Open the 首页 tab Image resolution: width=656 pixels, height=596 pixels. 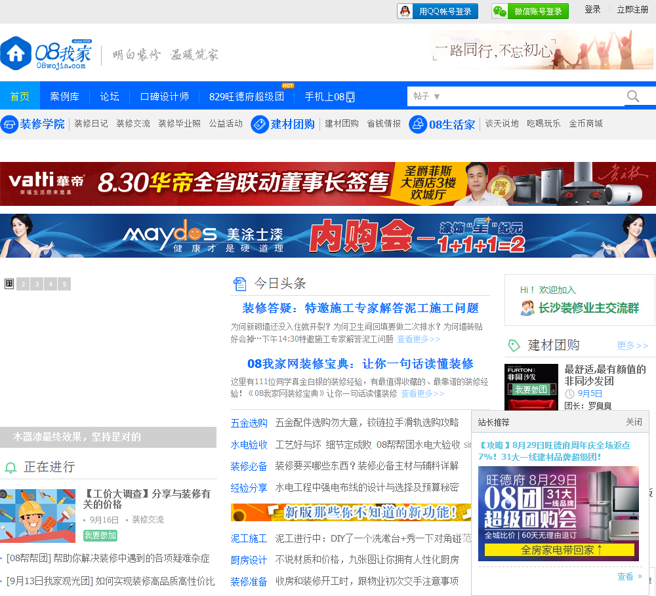pyautogui.click(x=20, y=96)
